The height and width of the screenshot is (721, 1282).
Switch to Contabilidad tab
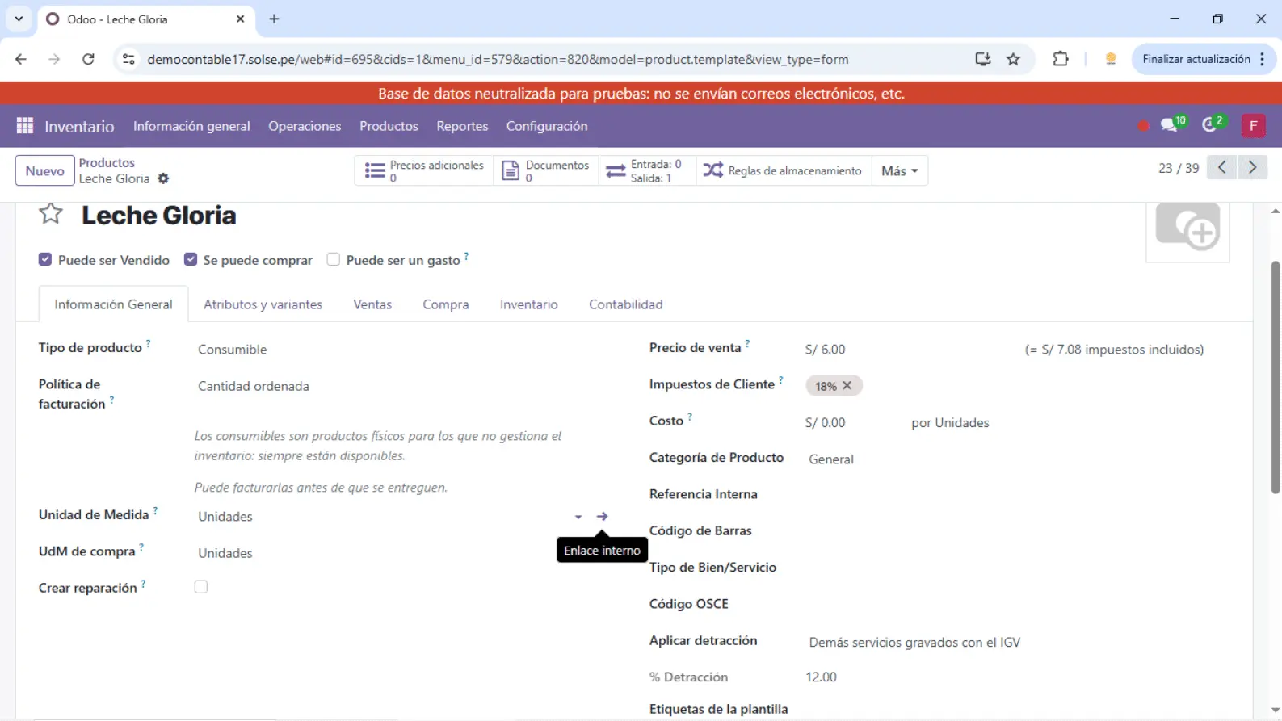tap(626, 304)
